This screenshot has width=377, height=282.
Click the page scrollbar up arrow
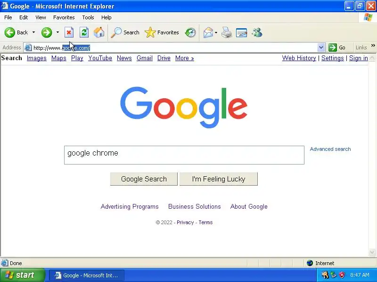372,58
